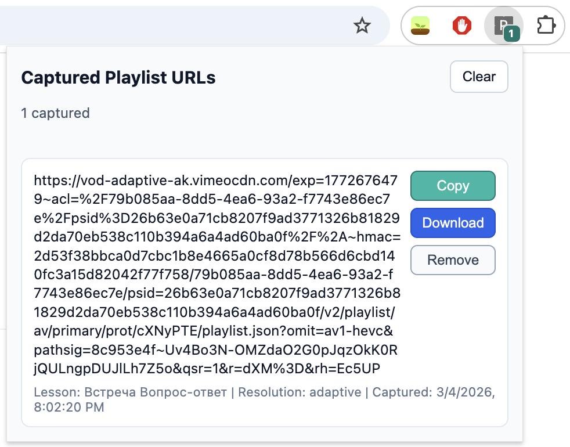Click the playlist capture extension icon
The image size is (570, 447).
tap(502, 24)
